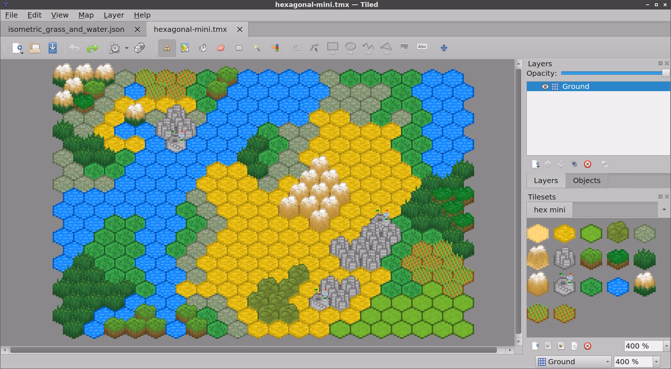
Task: Select the Insert Polyline tool
Action: (x=368, y=47)
